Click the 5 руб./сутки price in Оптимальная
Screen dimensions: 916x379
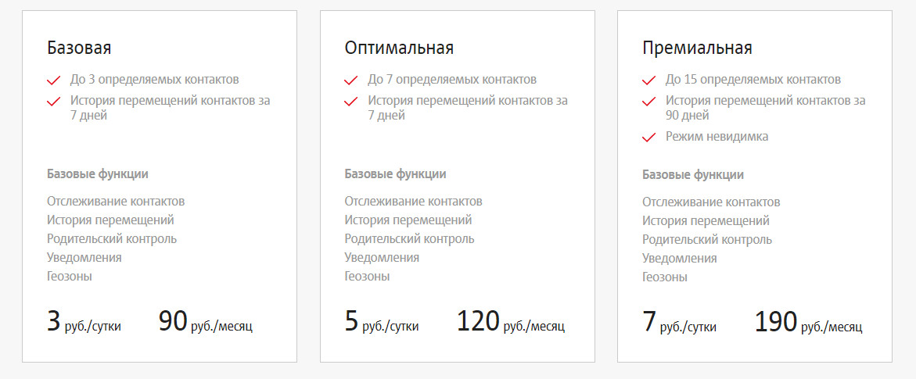coord(382,322)
